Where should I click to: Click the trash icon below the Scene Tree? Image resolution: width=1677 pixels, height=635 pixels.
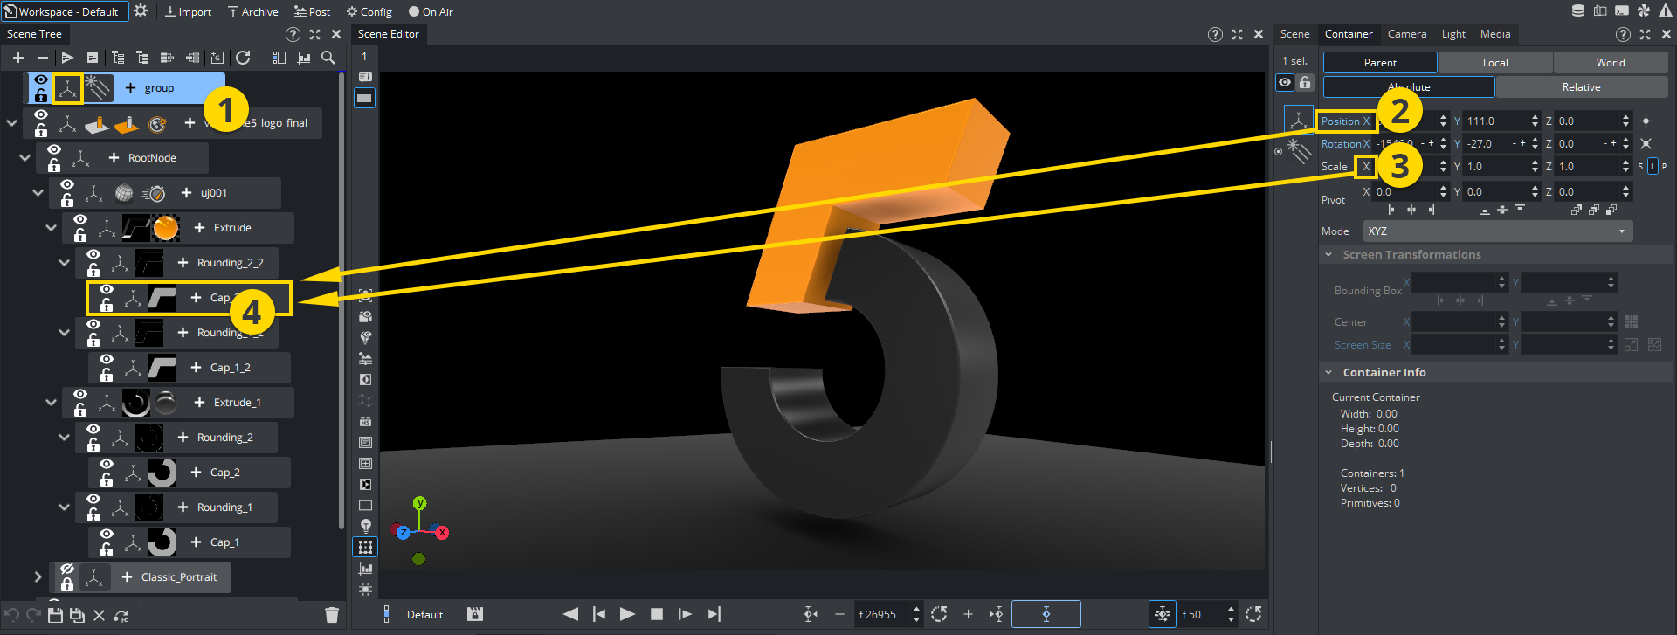pyautogui.click(x=332, y=615)
